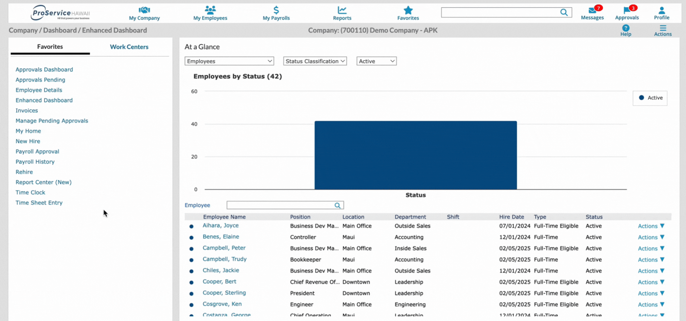686x321 pixels.
Task: Open the My Payrolls dollar icon
Action: pos(276,10)
